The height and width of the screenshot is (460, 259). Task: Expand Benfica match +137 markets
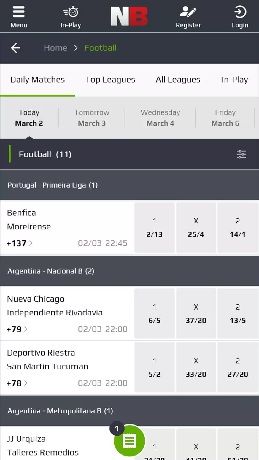click(20, 243)
